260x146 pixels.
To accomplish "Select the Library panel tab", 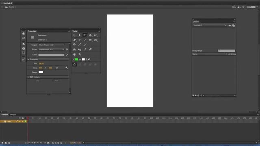I will (196, 21).
